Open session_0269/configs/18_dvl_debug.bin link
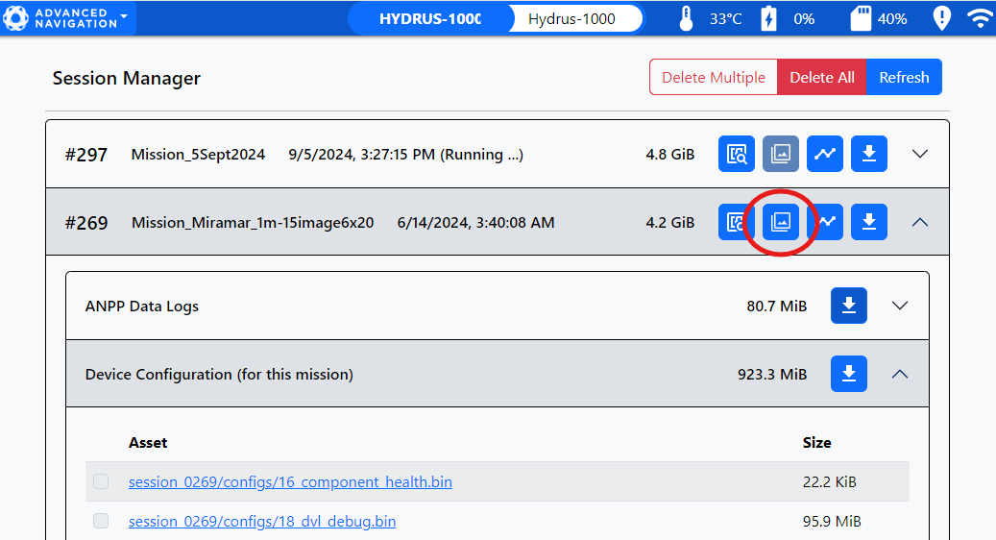 (x=262, y=521)
